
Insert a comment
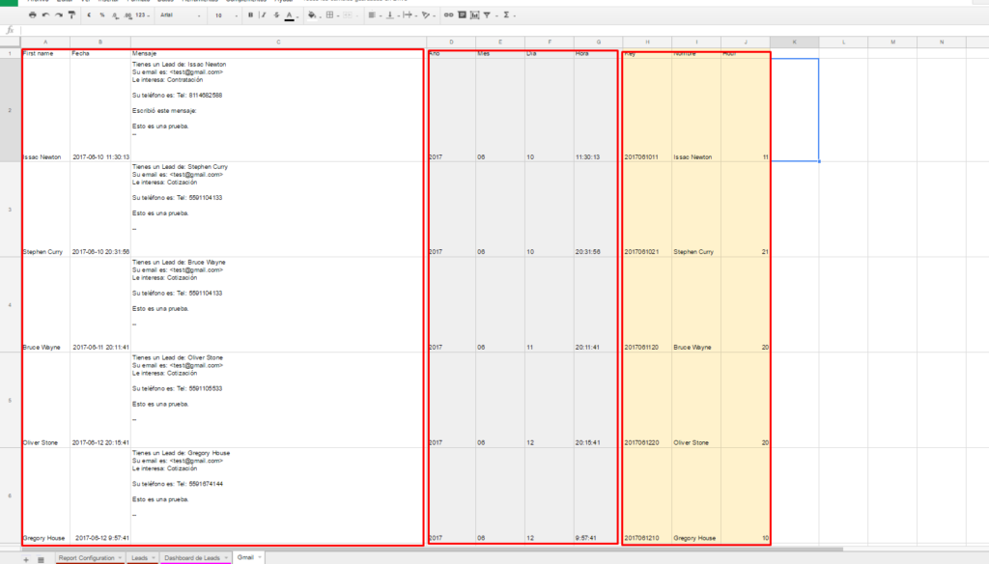click(x=462, y=15)
